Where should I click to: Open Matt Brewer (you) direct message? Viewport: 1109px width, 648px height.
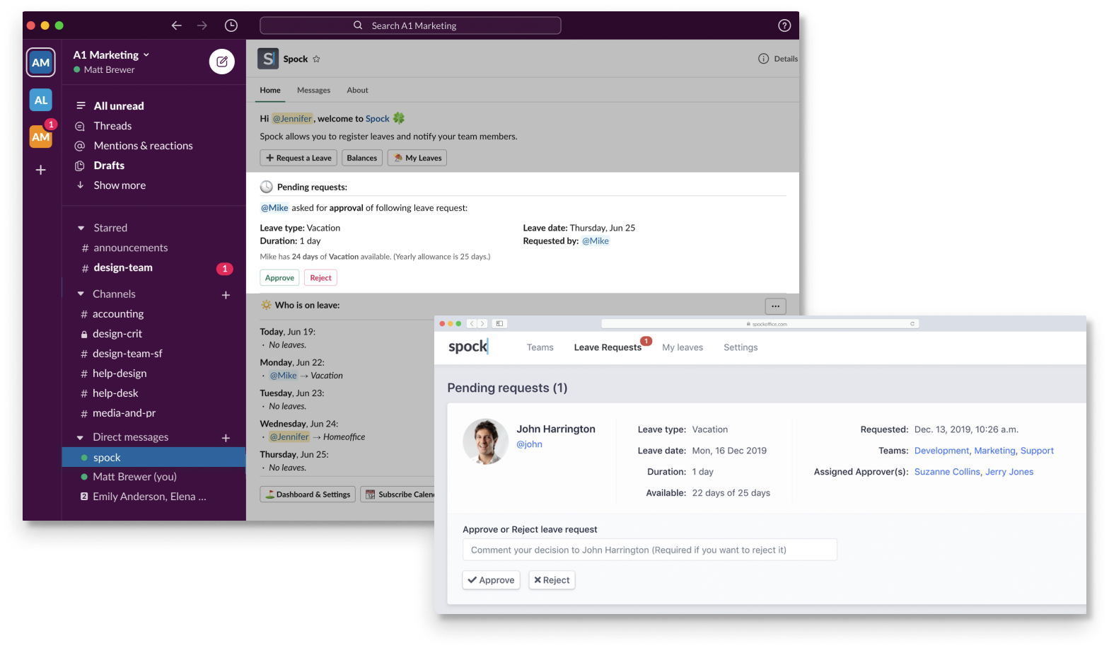point(134,477)
